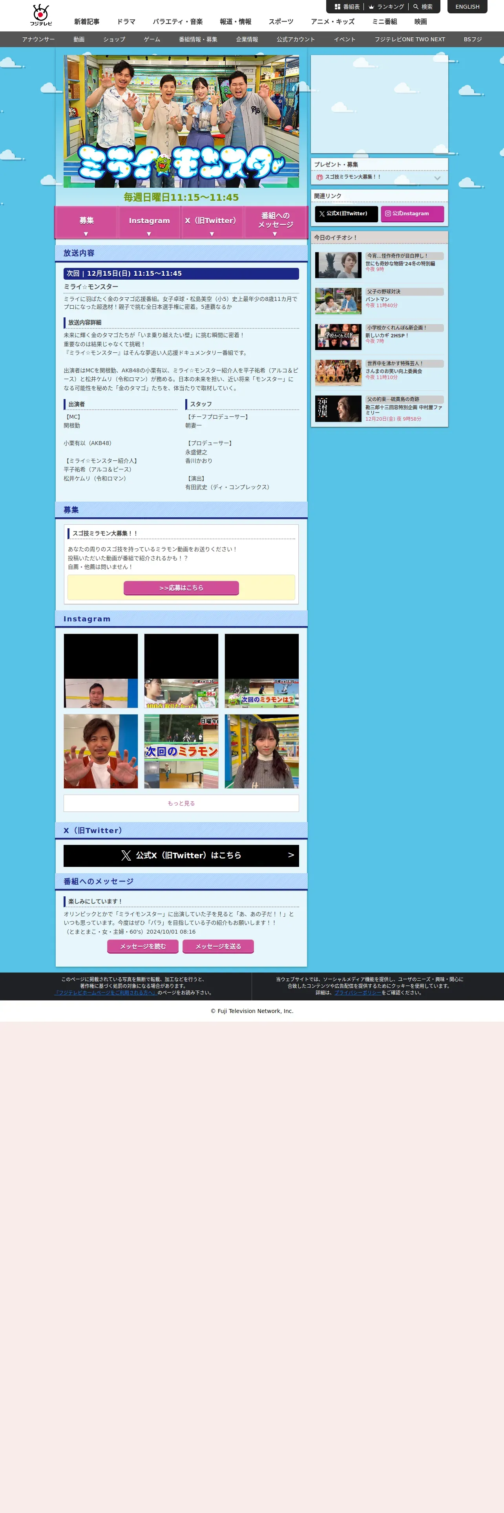
Task: Open パントマン program thumbnail
Action: pos(338,301)
